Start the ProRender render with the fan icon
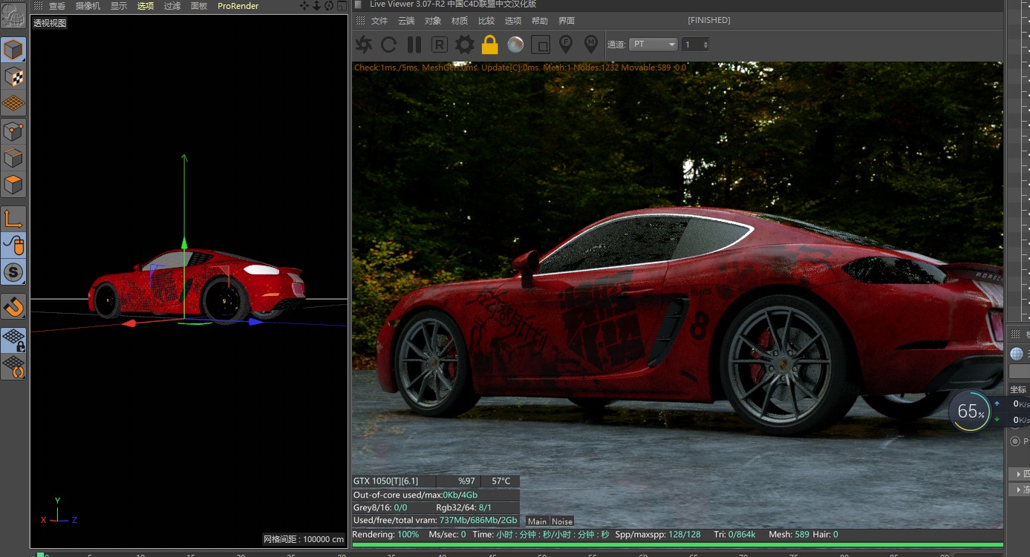The image size is (1030, 557). pyautogui.click(x=363, y=45)
